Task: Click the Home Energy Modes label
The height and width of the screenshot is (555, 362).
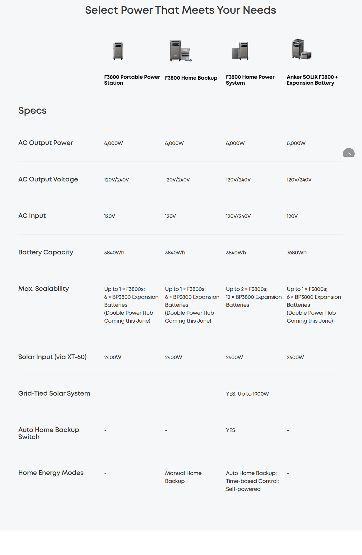Action: point(51,473)
